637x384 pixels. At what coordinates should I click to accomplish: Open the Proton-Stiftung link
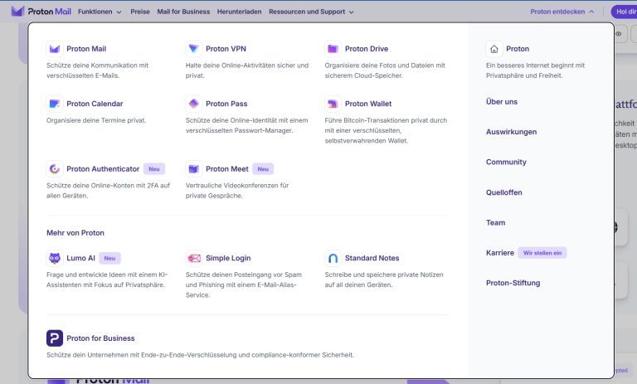click(x=513, y=283)
